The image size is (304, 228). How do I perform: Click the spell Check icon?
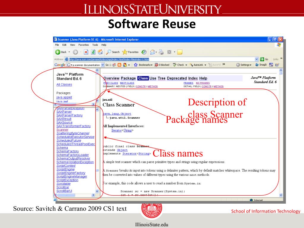click(175, 64)
